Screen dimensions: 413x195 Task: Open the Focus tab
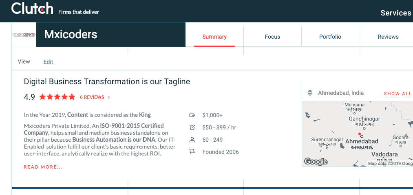(272, 37)
